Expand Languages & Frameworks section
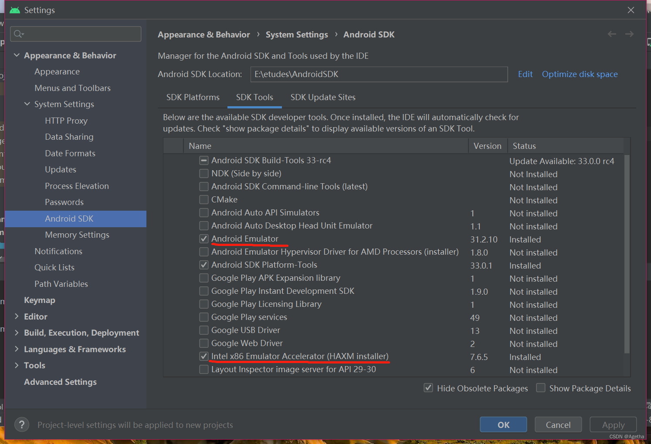The height and width of the screenshot is (444, 651). 17,349
